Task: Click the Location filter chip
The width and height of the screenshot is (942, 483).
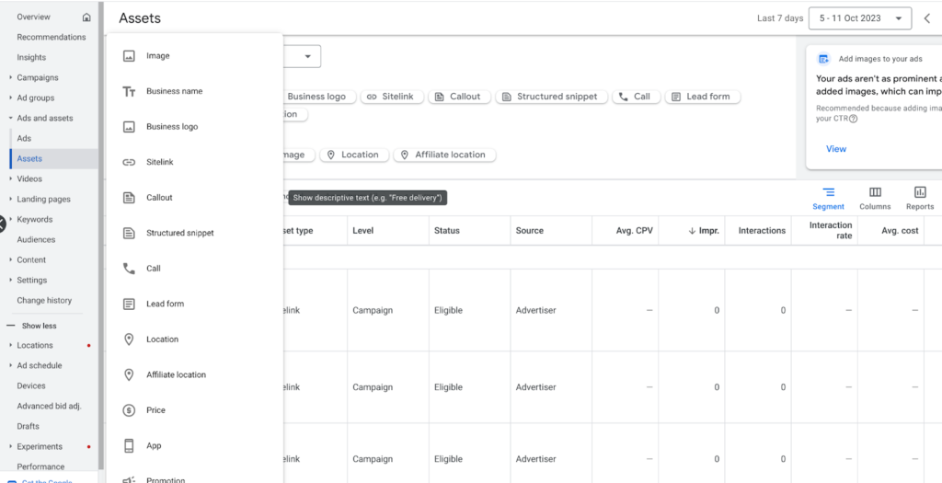Action: [354, 155]
